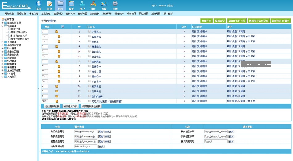The image size is (293, 161).
Task: Open the 信息 notepad icon in top navigation
Action: pos(50,4)
